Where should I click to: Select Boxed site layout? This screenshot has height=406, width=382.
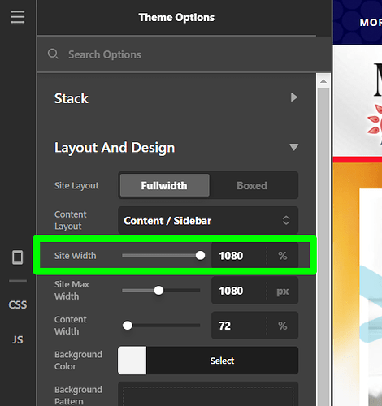252,185
